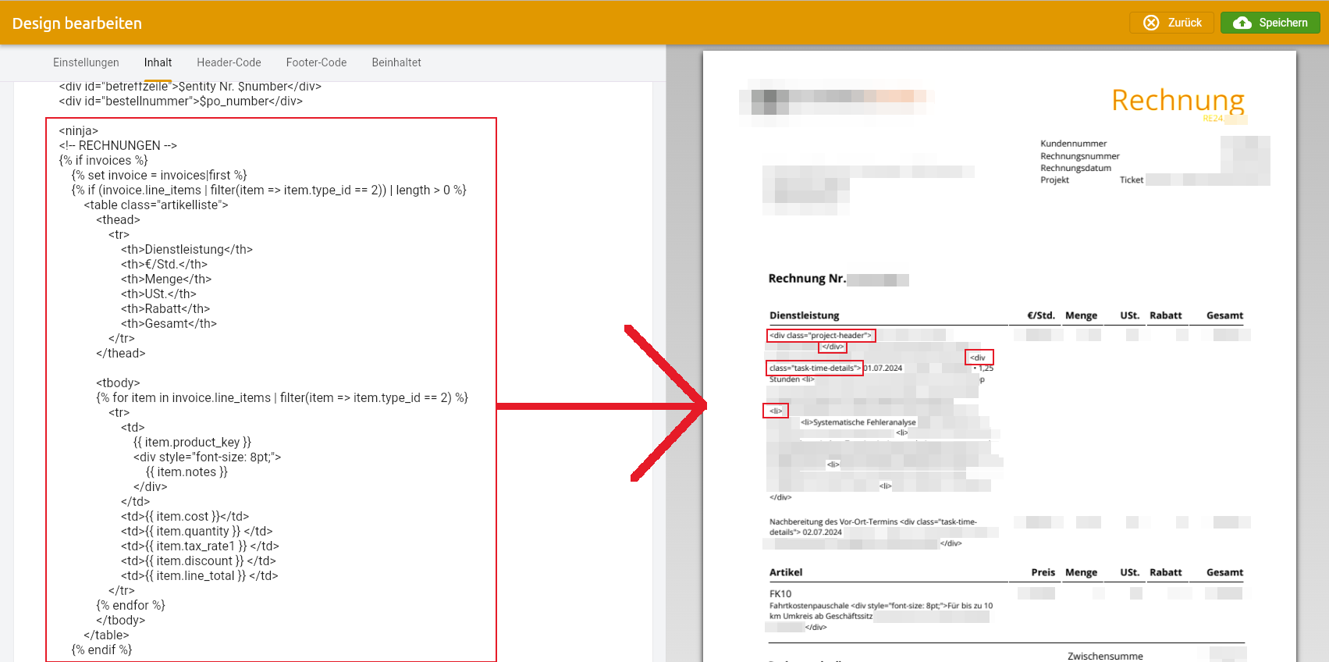Open the Footer-Code tab
Screen dimensions: 1329x662
pos(316,62)
